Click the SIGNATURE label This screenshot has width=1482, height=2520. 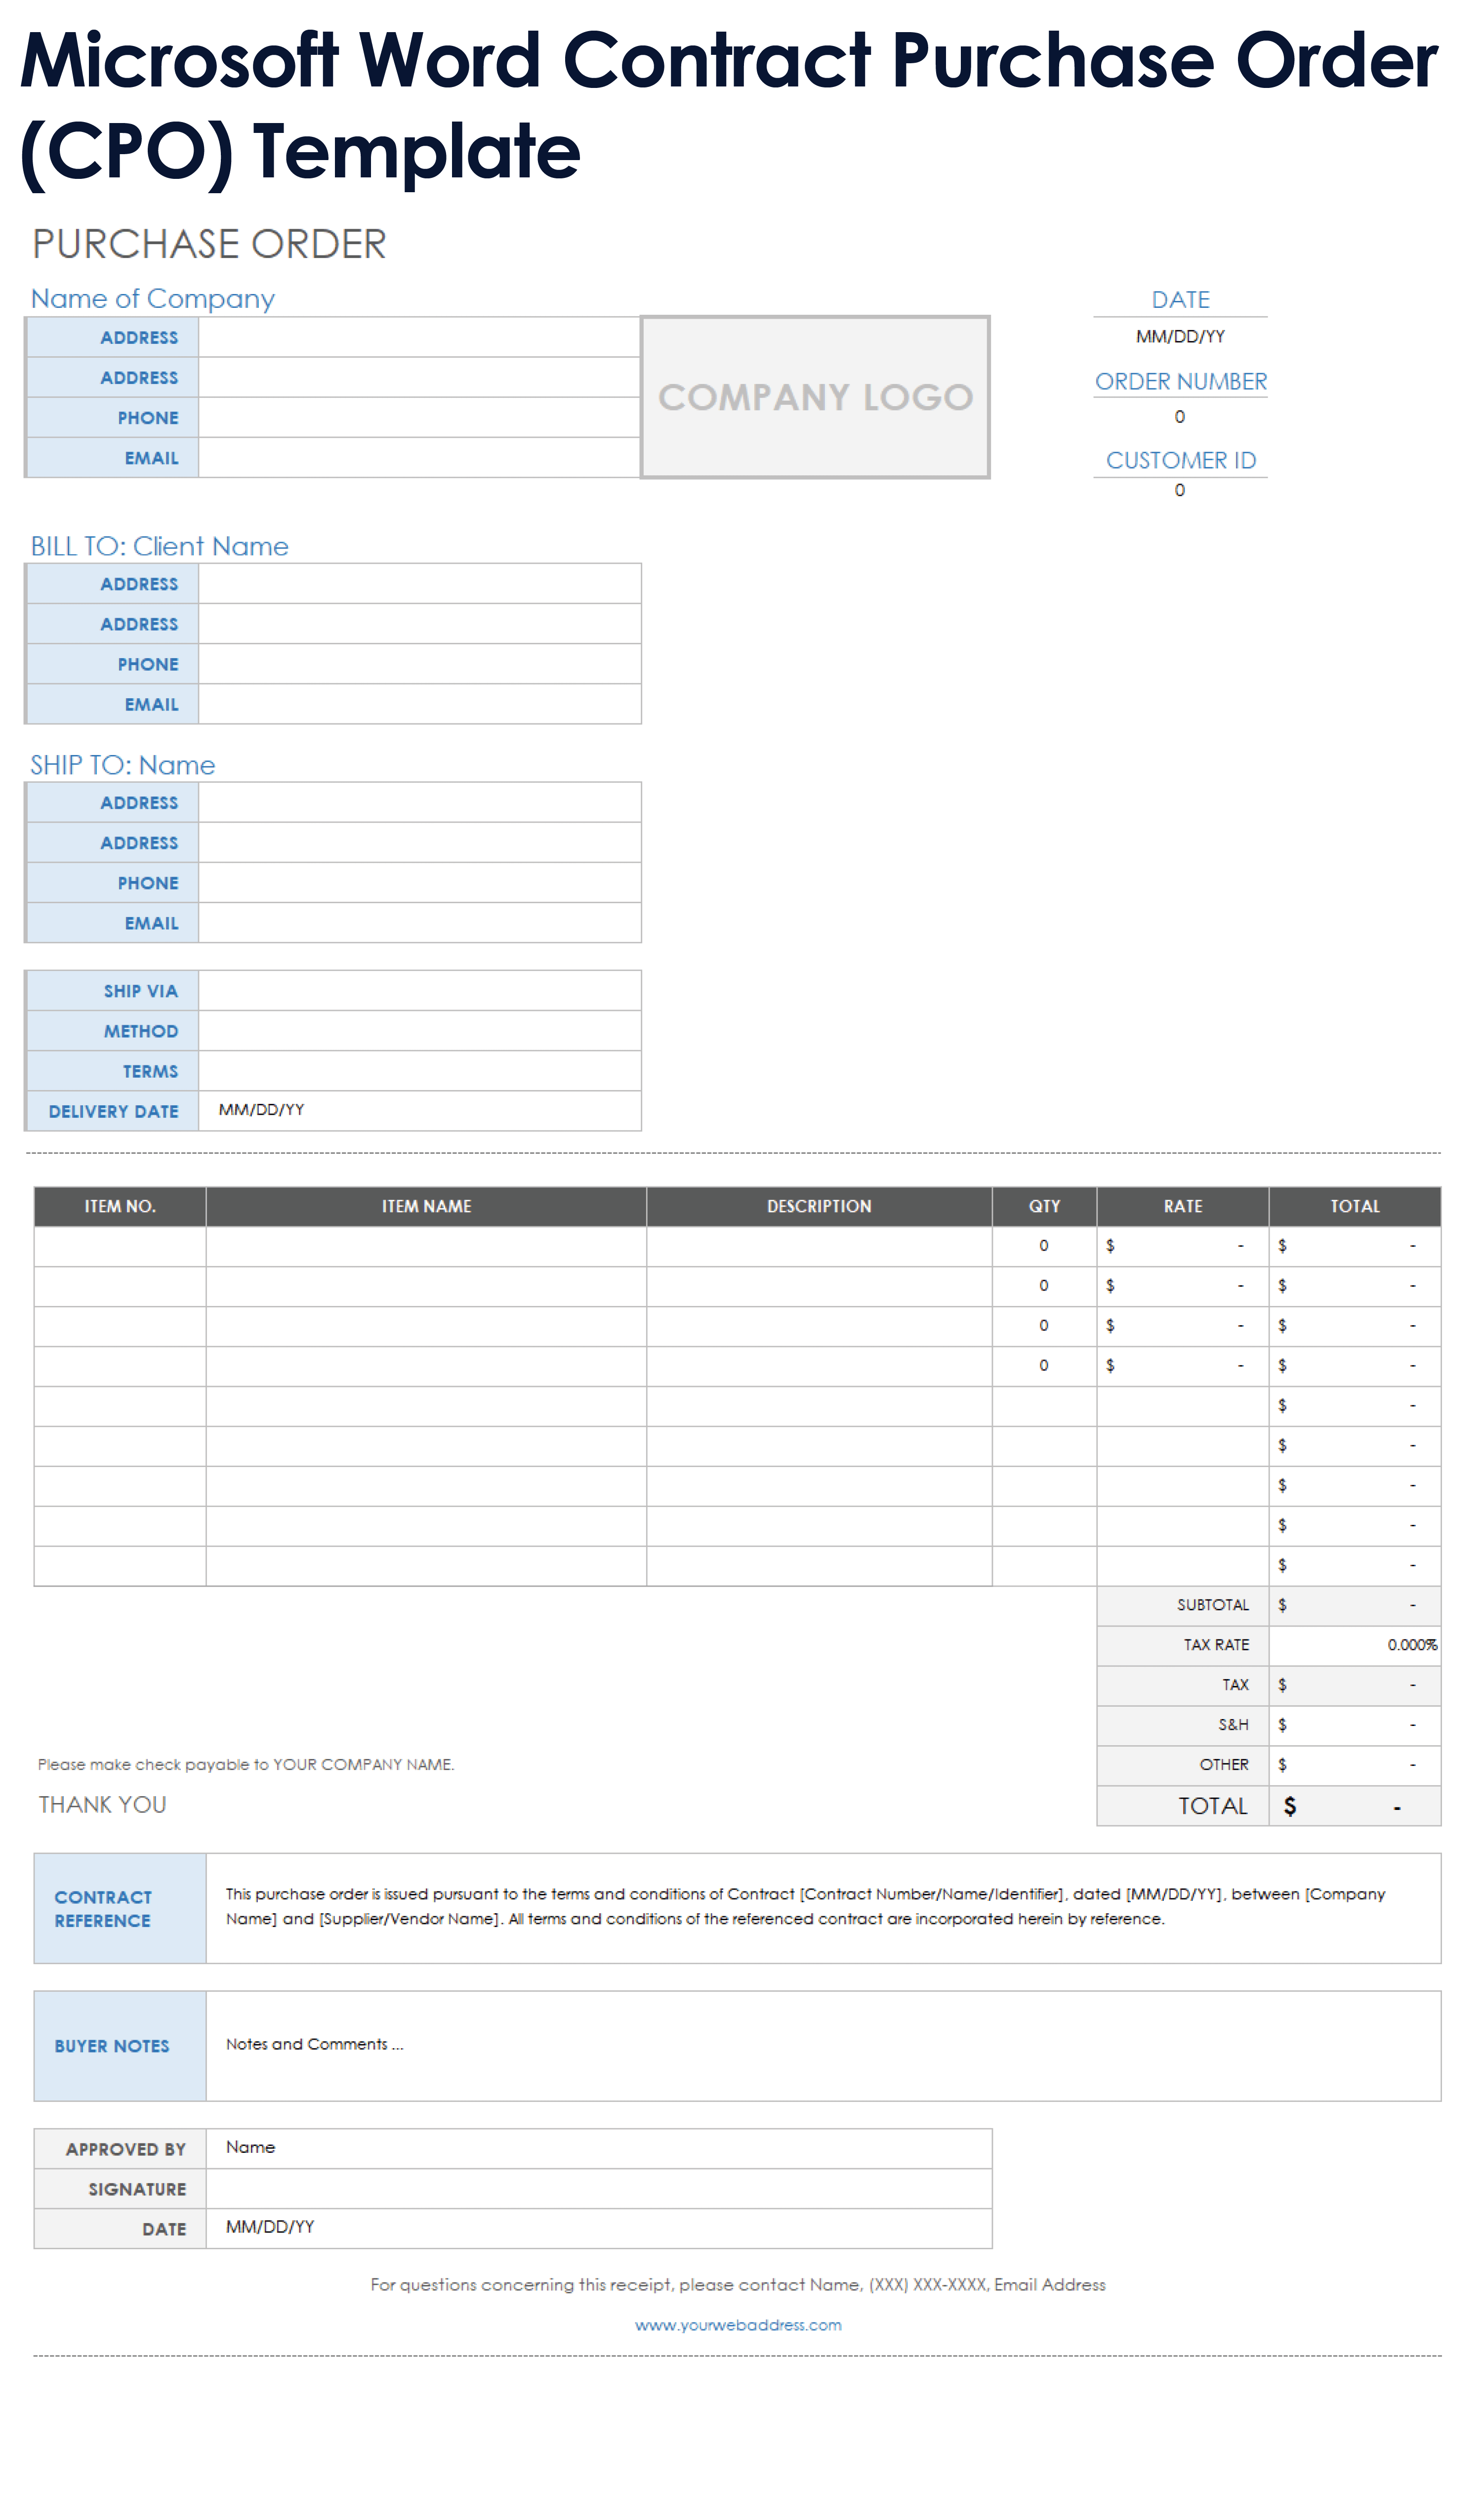[x=137, y=2189]
